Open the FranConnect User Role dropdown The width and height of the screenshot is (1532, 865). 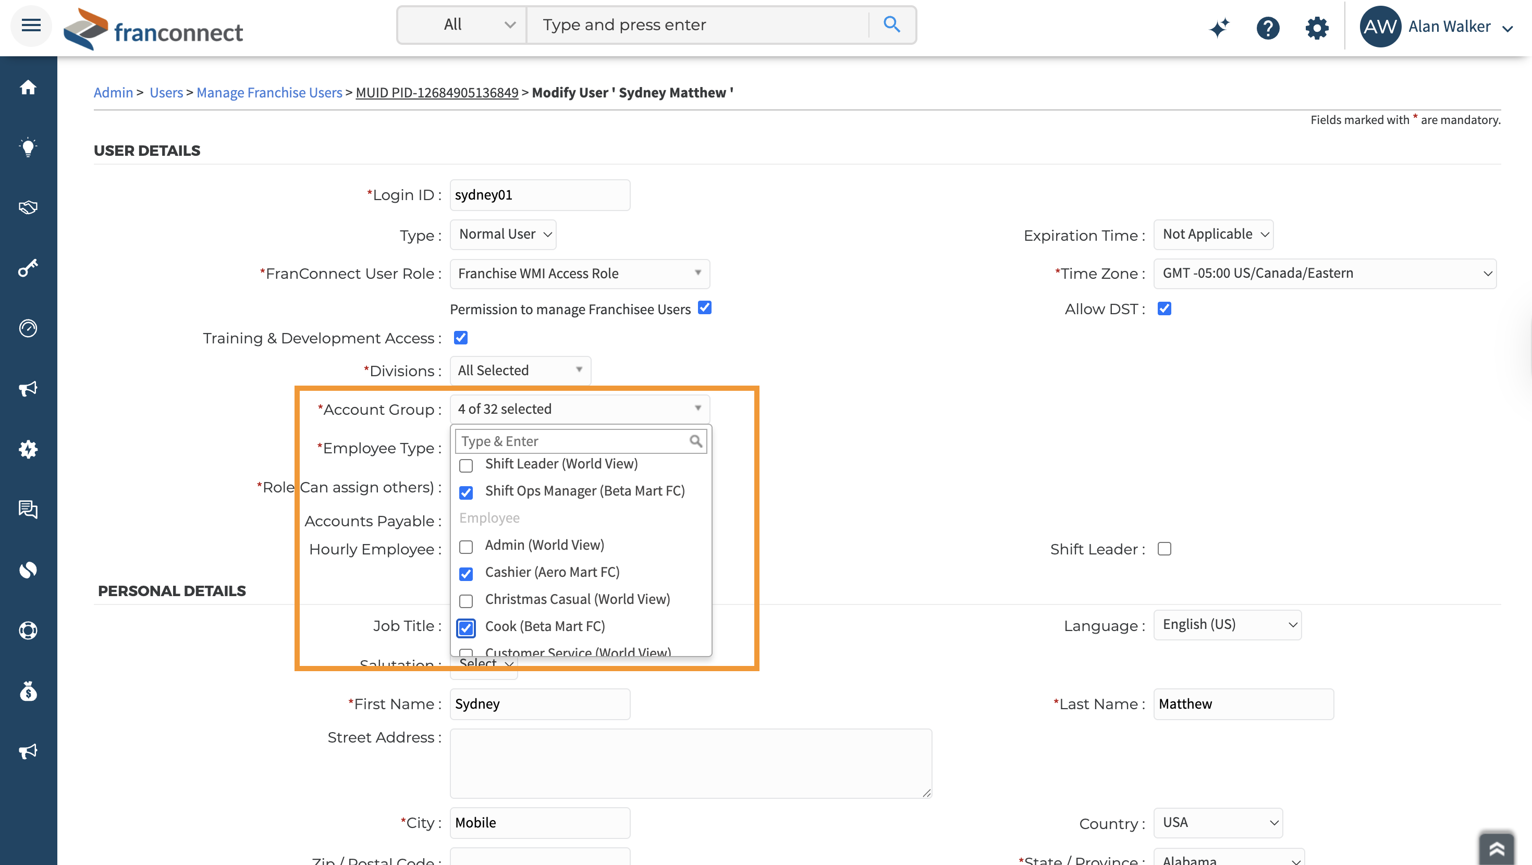[579, 274]
